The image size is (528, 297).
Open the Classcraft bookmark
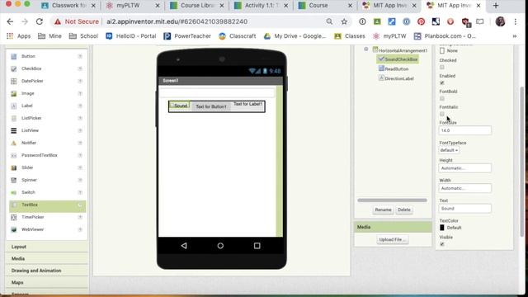(x=238, y=36)
